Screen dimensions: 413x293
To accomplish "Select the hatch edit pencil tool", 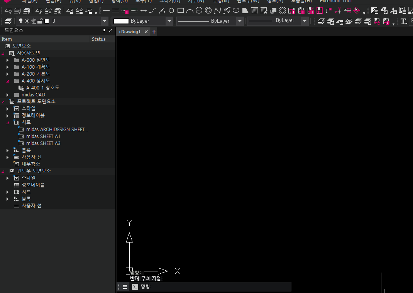I will [264, 10].
